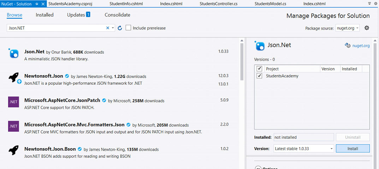Viewport: 379px width, 169px height.
Task: Click the package list scroll up arrow
Action: click(x=242, y=40)
